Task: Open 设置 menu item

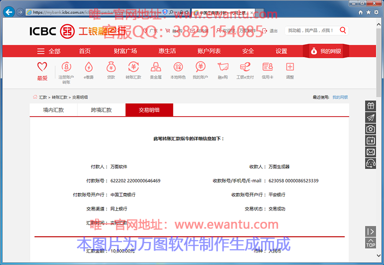Action: coord(281,51)
